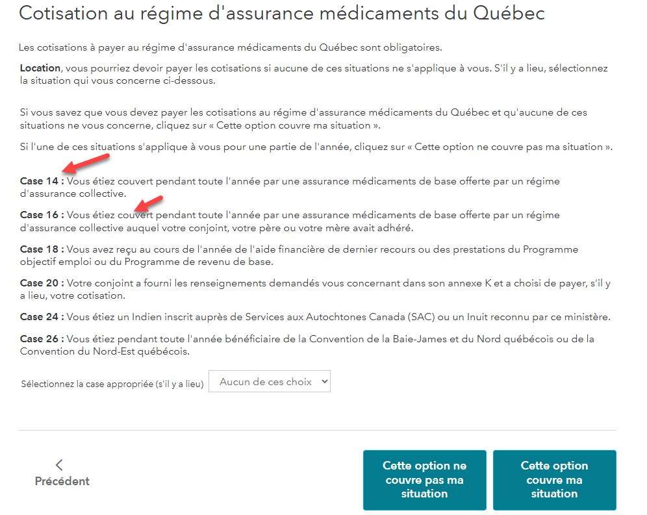Click the 'Case 14 :' bold label
The image size is (647, 515).
pyautogui.click(x=42, y=181)
